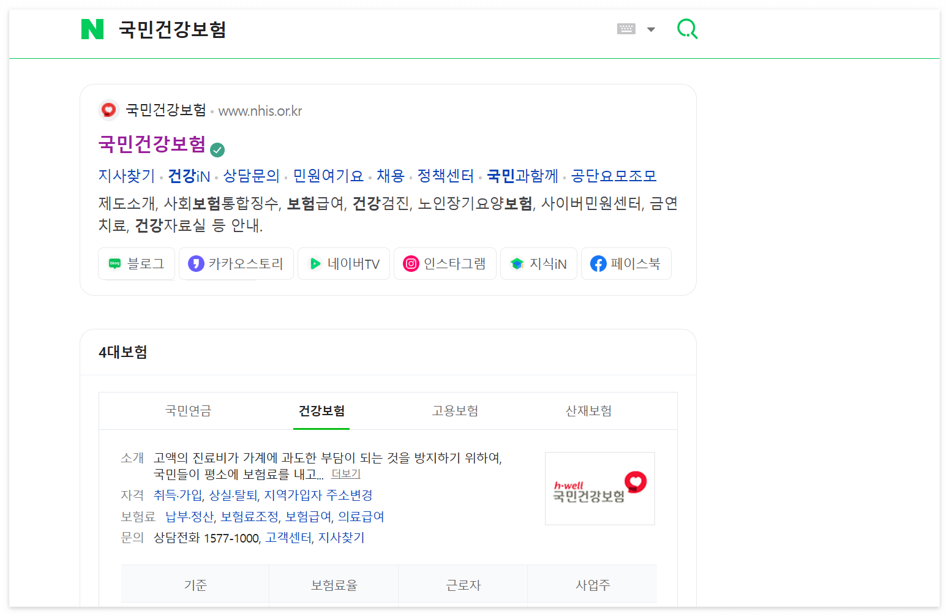This screenshot has height=616, width=949.
Task: Click the 기준 table header
Action: pyautogui.click(x=195, y=585)
